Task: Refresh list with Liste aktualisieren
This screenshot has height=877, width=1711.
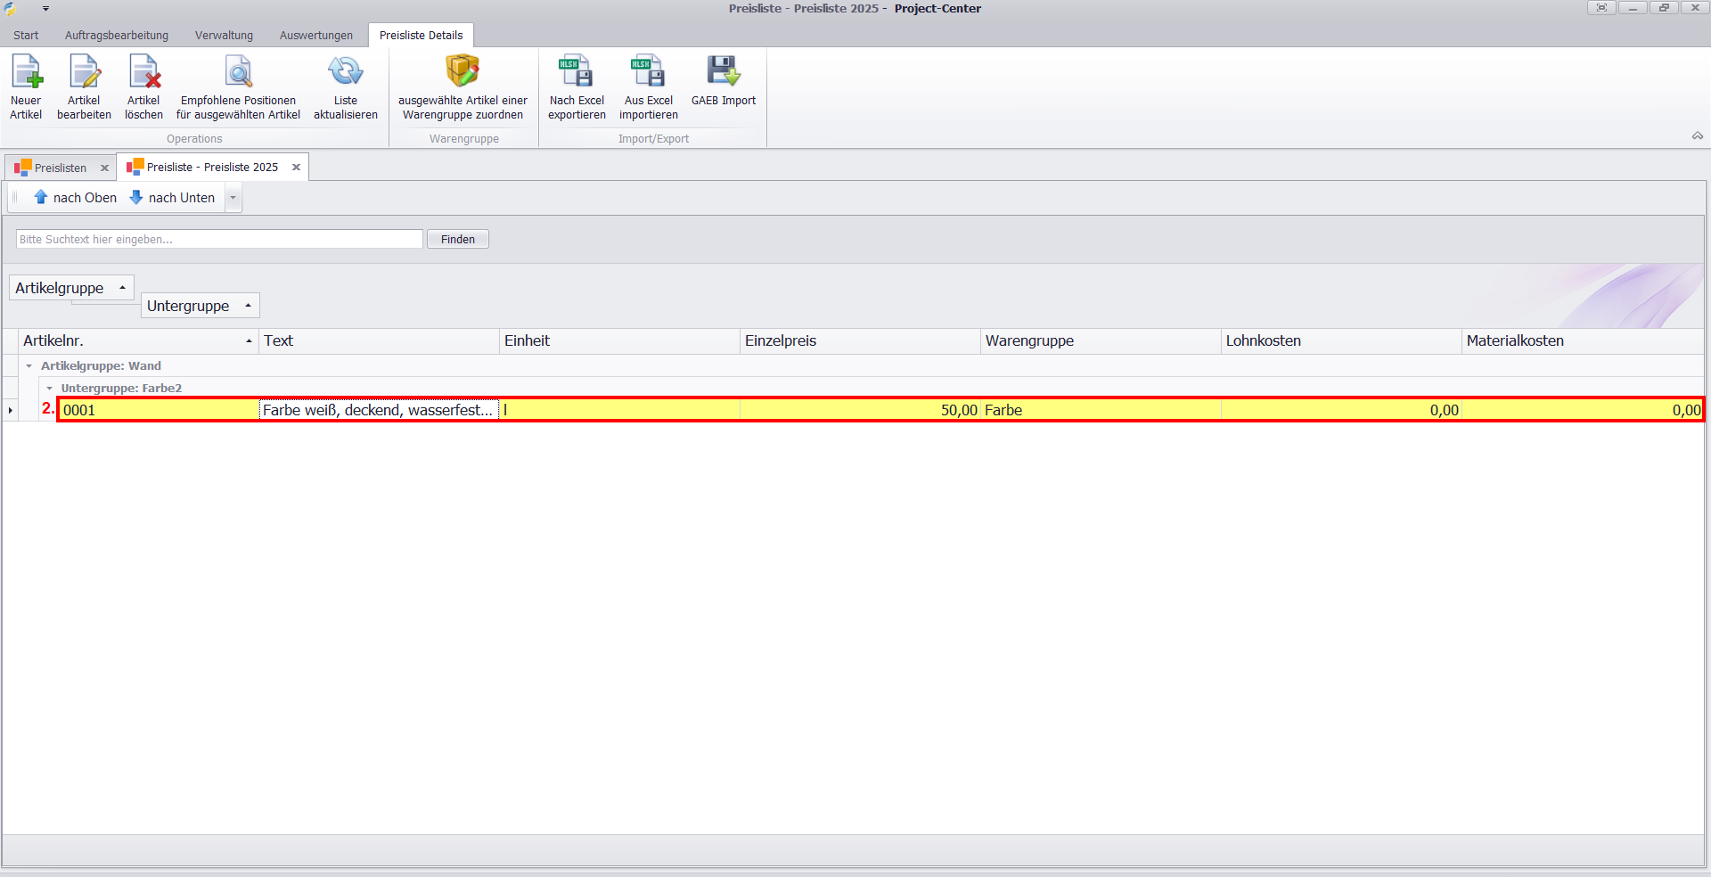Action: click(x=345, y=86)
